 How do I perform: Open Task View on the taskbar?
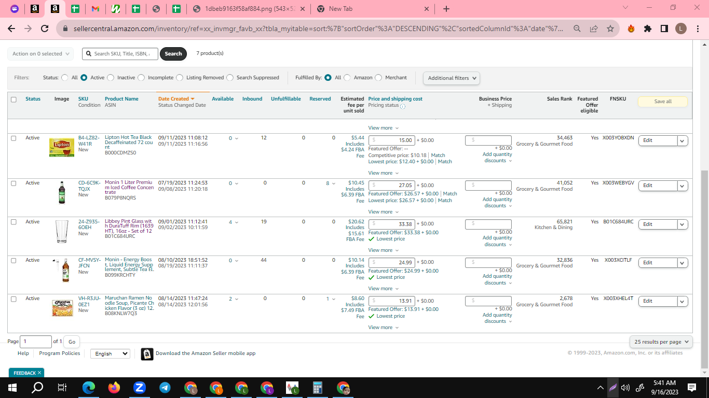pyautogui.click(x=62, y=387)
